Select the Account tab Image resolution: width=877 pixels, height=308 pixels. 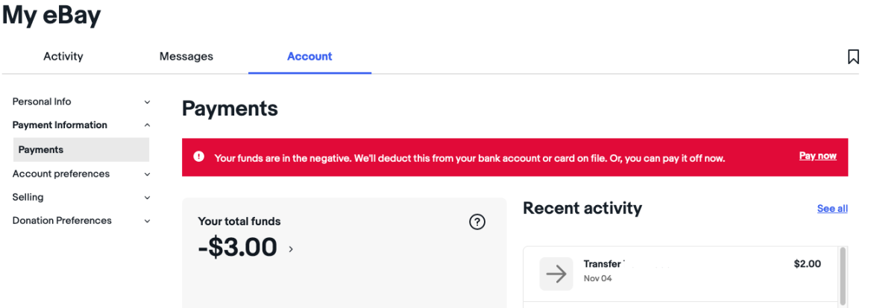[x=309, y=57]
